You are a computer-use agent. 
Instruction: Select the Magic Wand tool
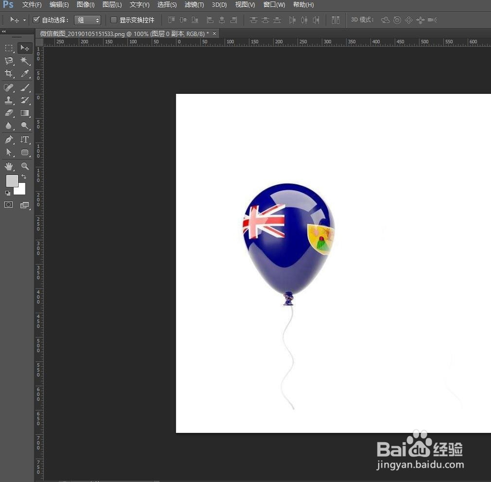pos(25,60)
